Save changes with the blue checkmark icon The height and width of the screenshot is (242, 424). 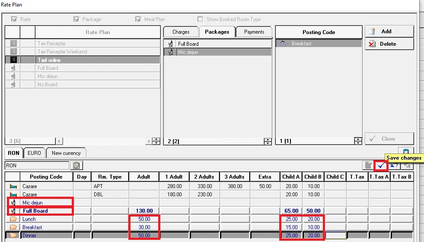[x=381, y=165]
